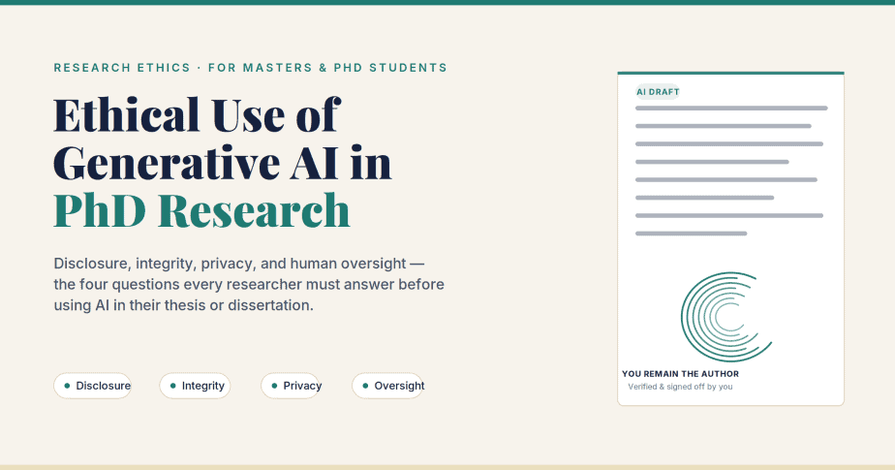Click the concentric circles seal icon

tap(726, 317)
